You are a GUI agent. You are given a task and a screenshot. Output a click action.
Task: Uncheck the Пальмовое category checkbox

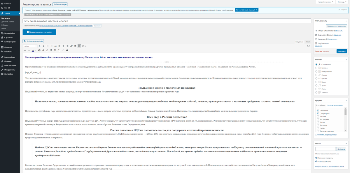317,111
